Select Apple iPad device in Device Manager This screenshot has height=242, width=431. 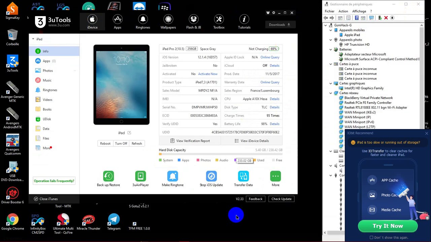click(x=352, y=35)
